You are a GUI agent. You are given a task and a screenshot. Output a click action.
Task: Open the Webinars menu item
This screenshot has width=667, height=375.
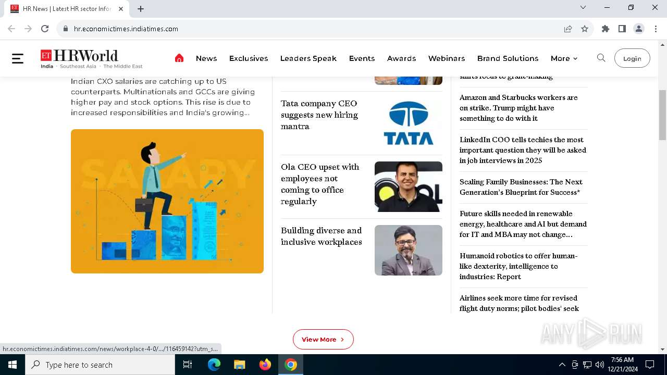point(447,58)
